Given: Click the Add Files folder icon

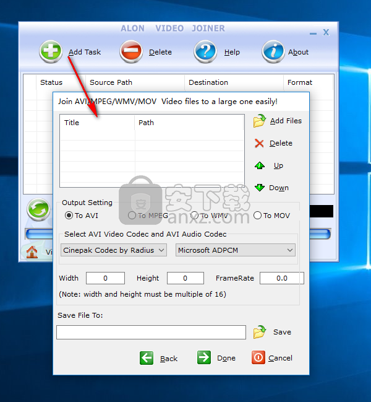Looking at the screenshot, I should [x=260, y=121].
